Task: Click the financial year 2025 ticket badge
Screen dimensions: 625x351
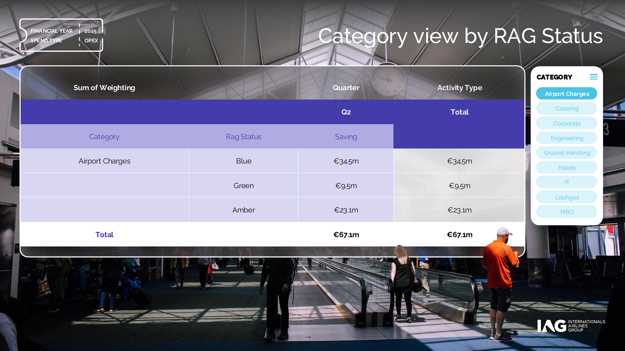Action: click(61, 35)
